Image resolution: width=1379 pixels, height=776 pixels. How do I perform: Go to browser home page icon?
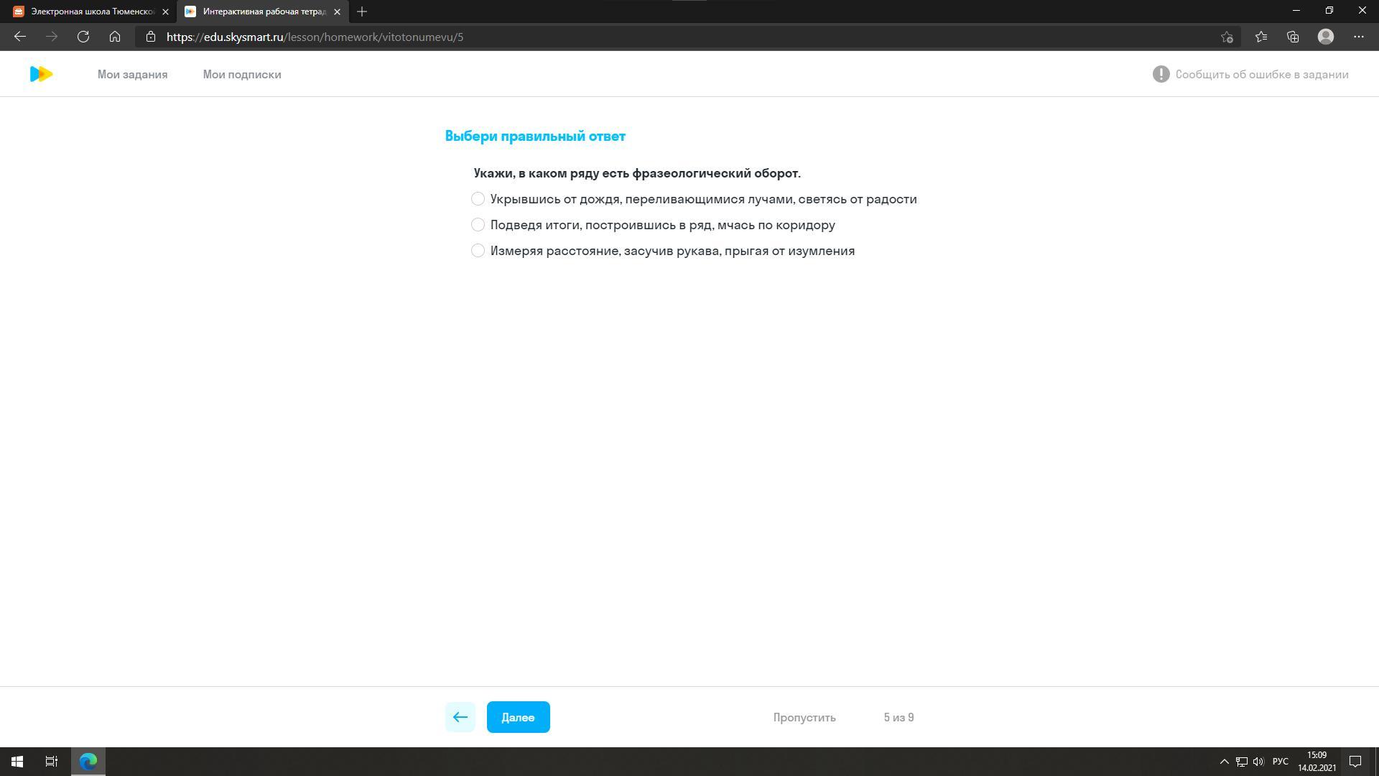click(x=115, y=37)
